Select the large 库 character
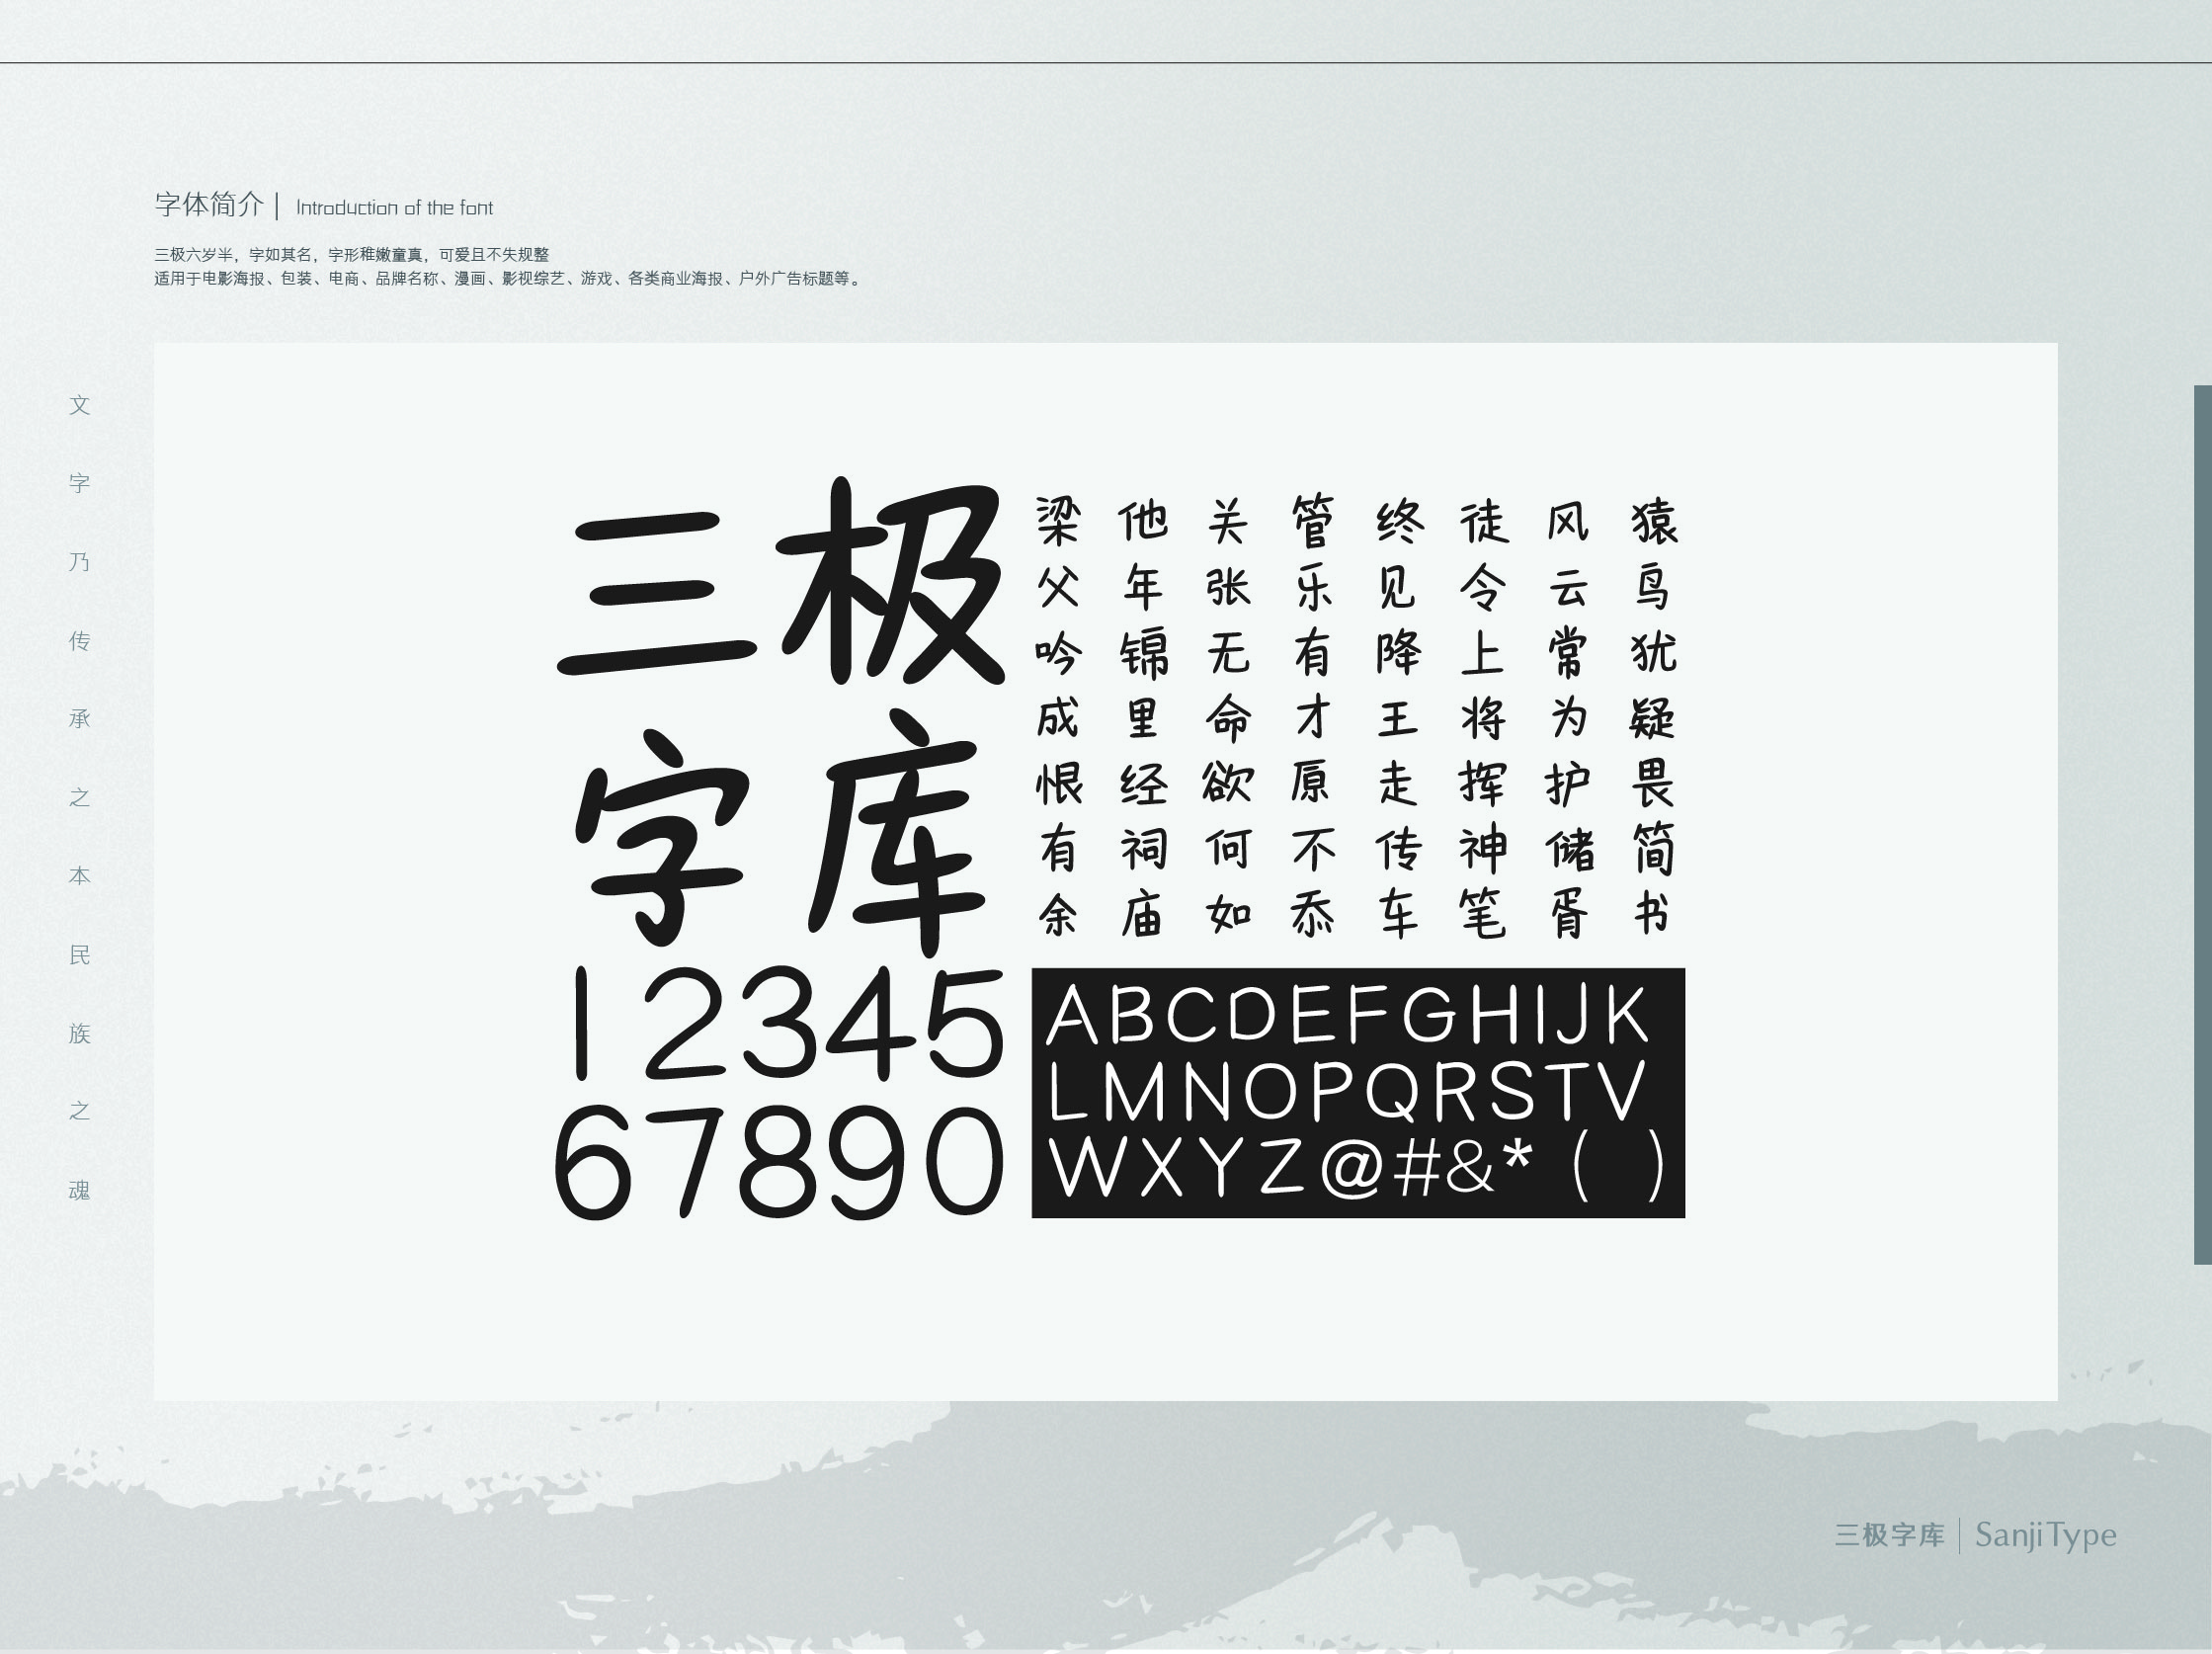2212x1654 pixels. 897,835
